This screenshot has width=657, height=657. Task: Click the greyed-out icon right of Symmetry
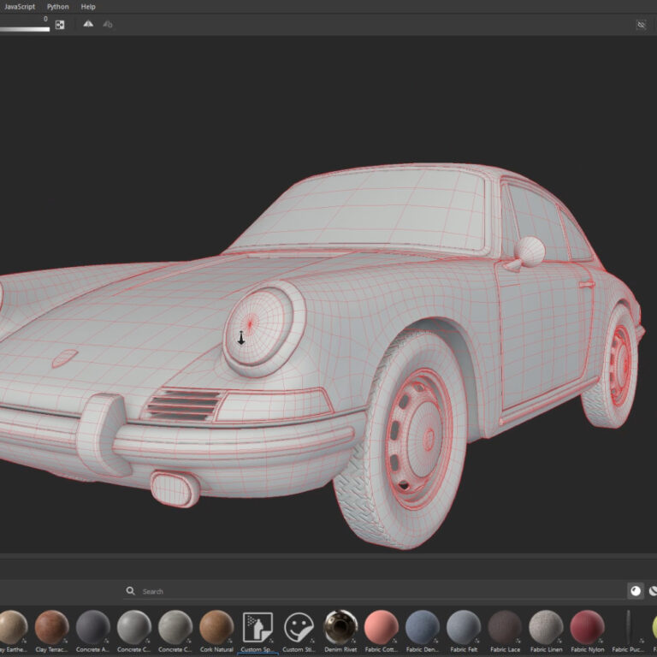click(x=108, y=25)
